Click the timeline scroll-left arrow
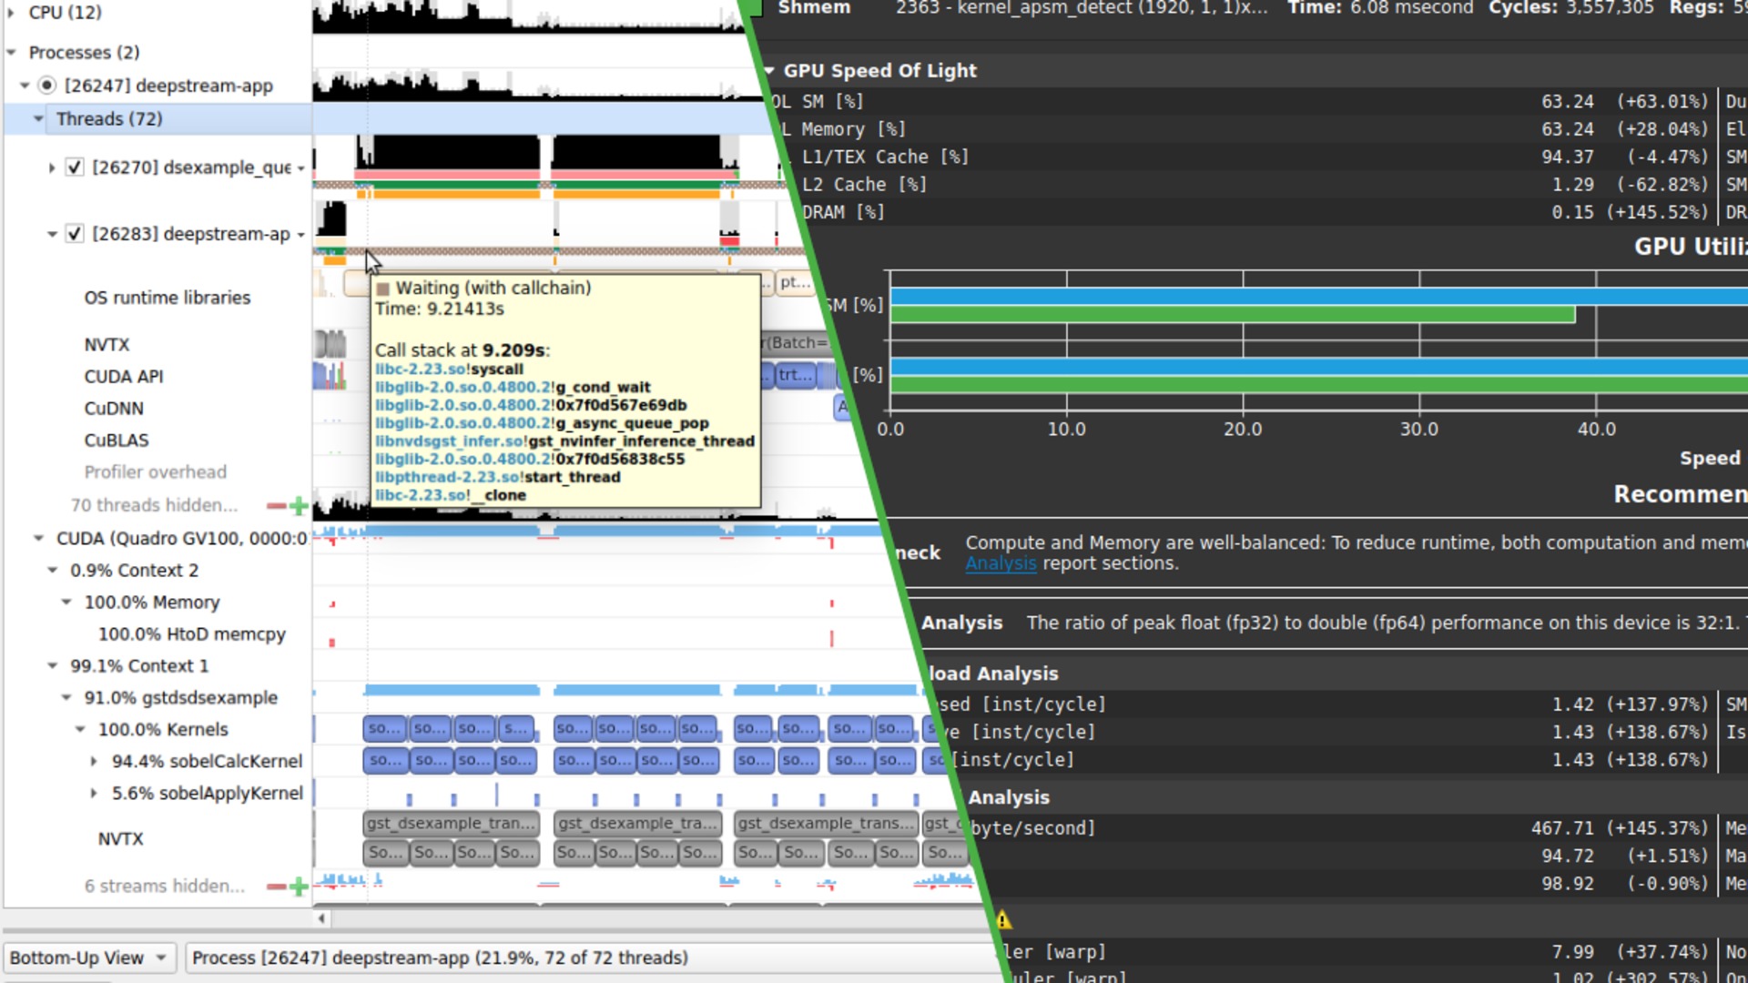 pos(321,918)
